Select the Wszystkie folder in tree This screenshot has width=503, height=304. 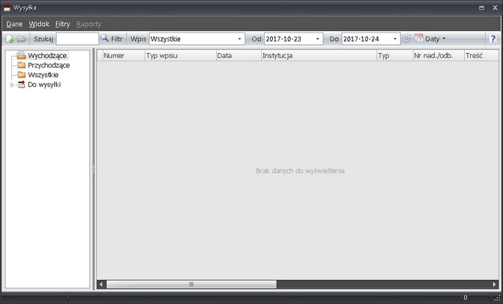43,75
